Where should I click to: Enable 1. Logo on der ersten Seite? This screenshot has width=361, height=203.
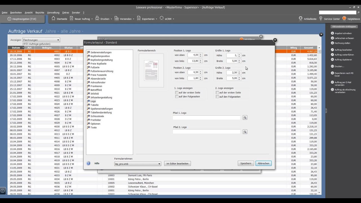click(177, 92)
